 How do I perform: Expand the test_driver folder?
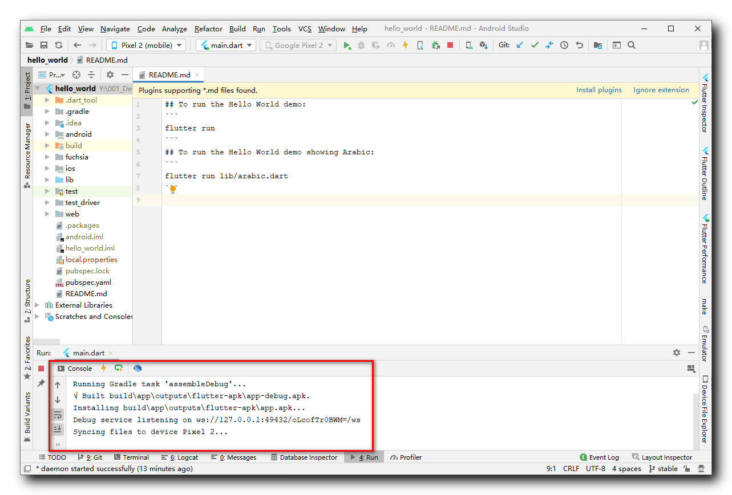tap(47, 203)
